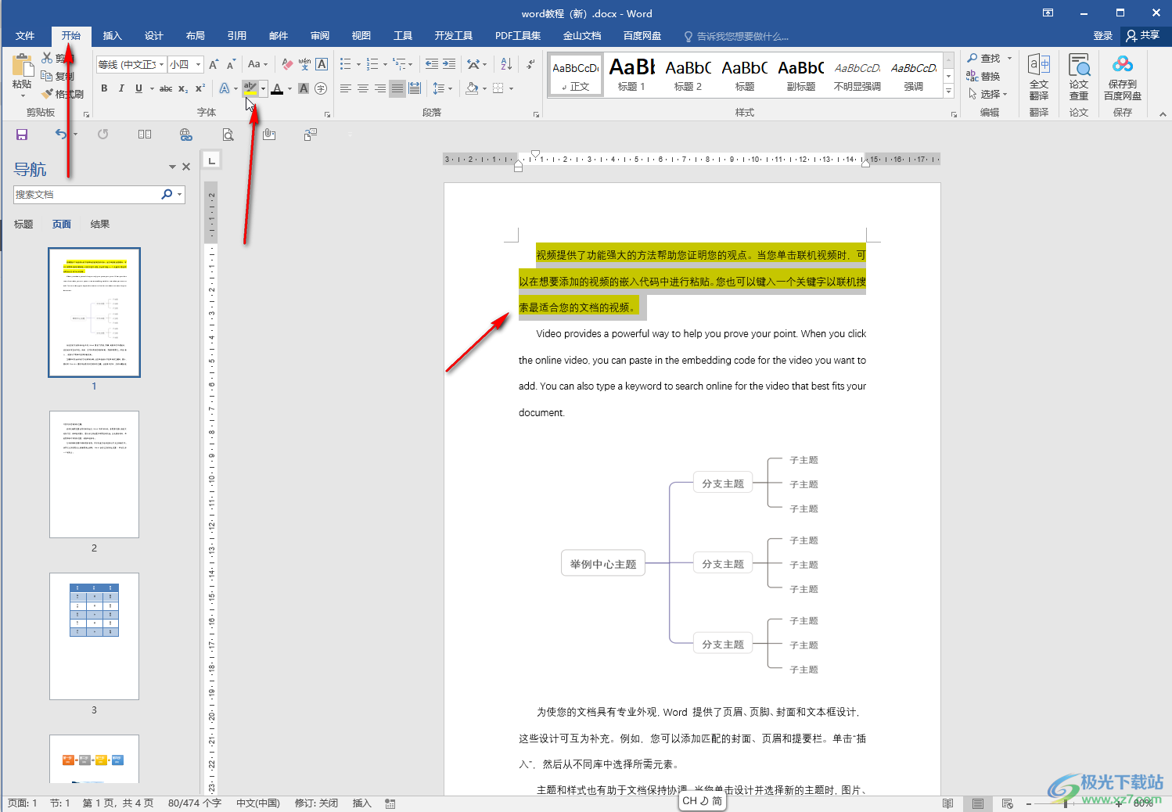The image size is (1172, 812).
Task: Open print preview from quick access bar
Action: pos(228,135)
